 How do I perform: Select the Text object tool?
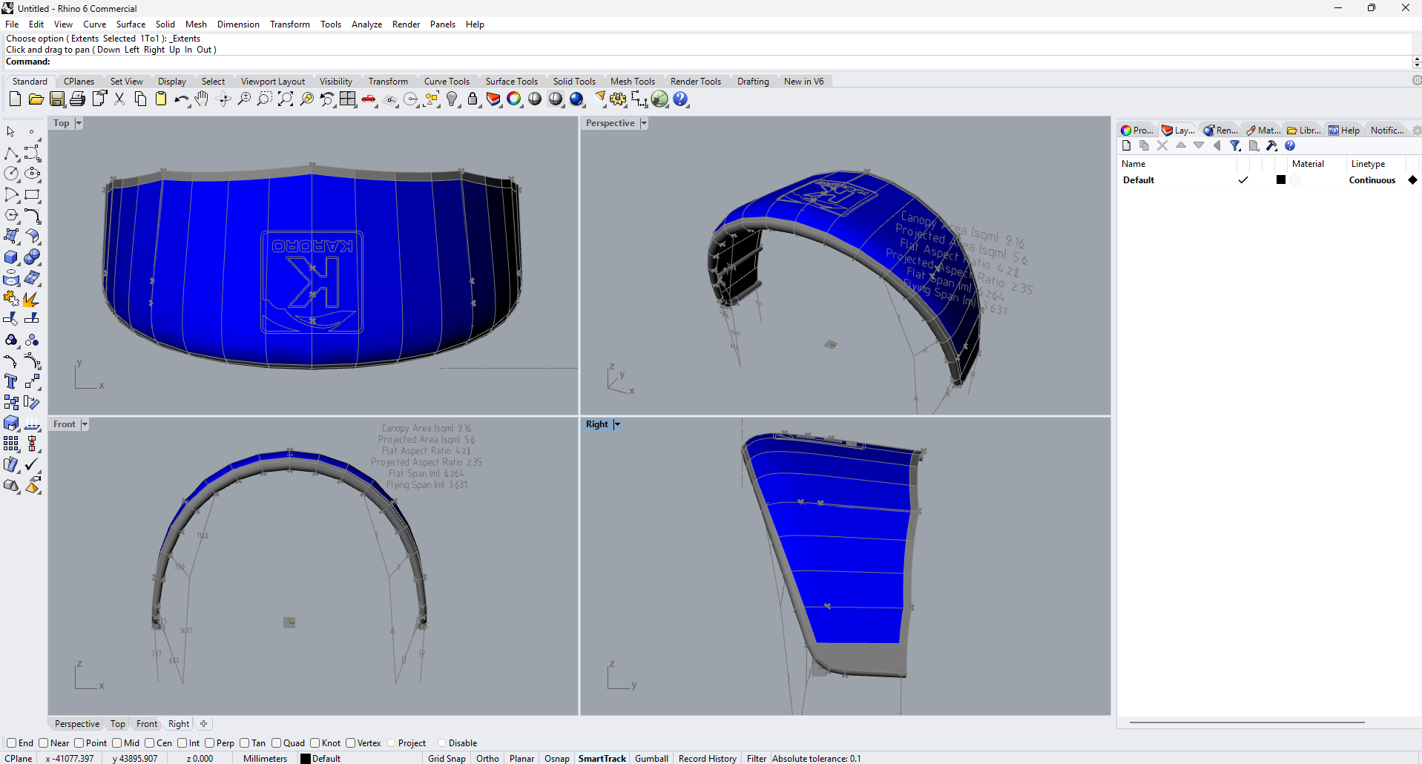pyautogui.click(x=11, y=381)
